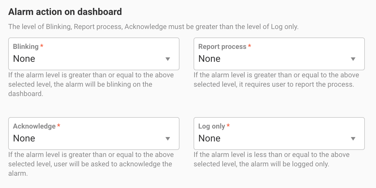Click the Blinking helper text about dashboard
The width and height of the screenshot is (376, 188).
tap(91, 84)
